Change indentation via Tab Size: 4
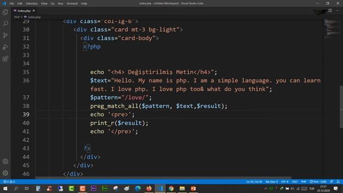Viewport: 343px width, 193px height. coord(271,182)
